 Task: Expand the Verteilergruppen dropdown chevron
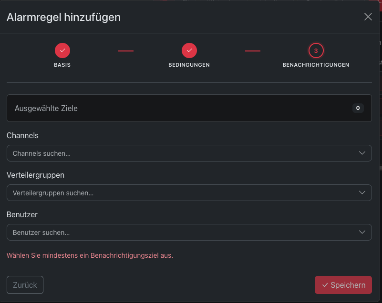(362, 192)
